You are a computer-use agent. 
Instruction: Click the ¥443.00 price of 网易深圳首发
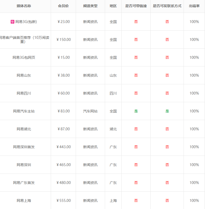coord(63,147)
